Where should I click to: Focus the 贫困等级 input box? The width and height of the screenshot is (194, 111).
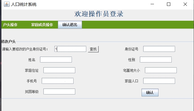[59, 92]
